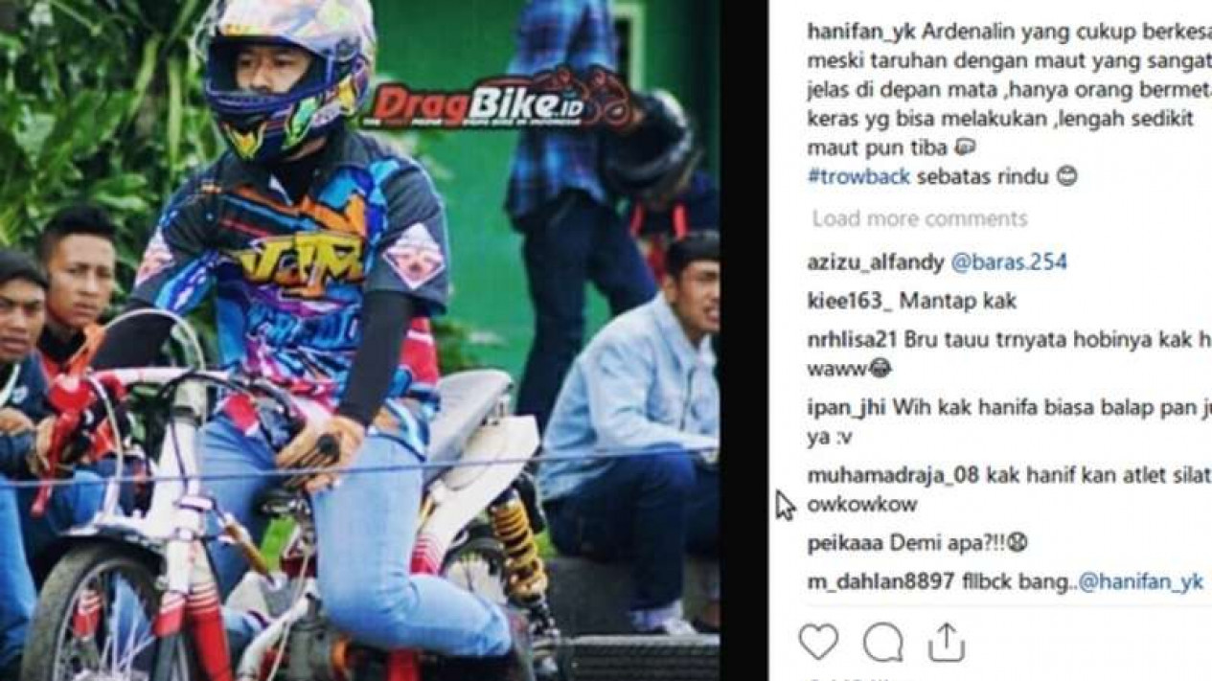Click the comment speech bubble icon
This screenshot has width=1212, height=681.
click(x=881, y=643)
